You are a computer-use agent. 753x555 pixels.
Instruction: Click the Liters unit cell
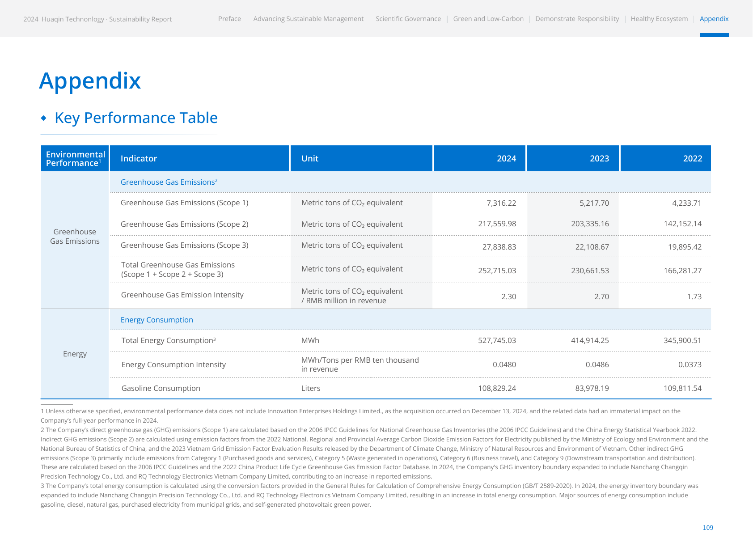click(311, 388)
